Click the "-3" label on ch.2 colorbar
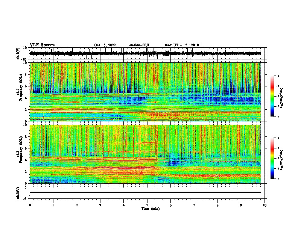 [x=277, y=138]
